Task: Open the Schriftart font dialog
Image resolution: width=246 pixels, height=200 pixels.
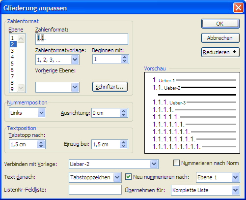Action: [110, 87]
